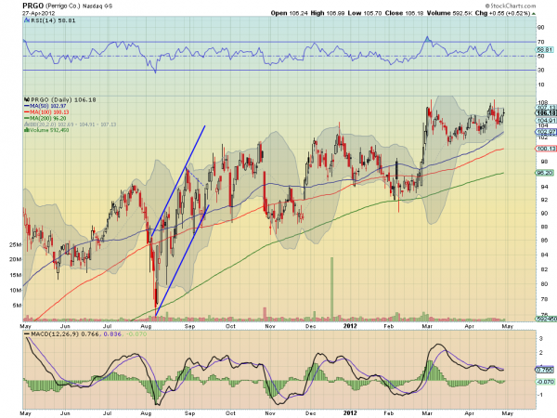Screen dimensions: 557x418
Task: Click the 96.20 MA(200) tag on right axis
Action: (545, 173)
